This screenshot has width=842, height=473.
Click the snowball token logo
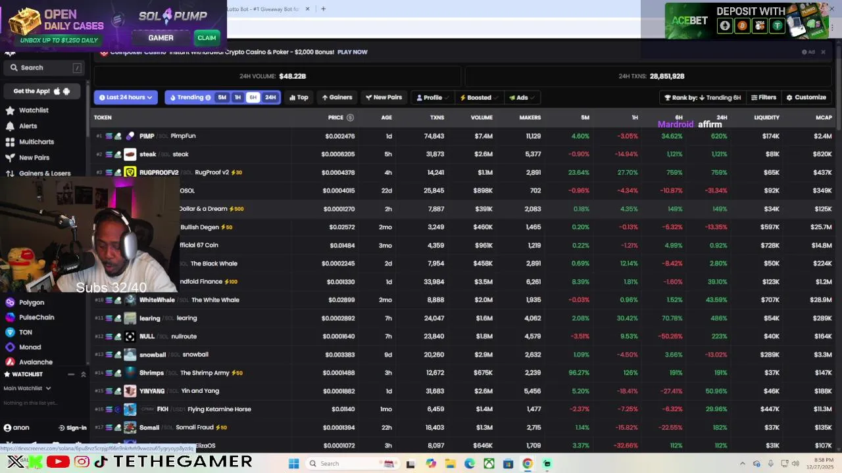(130, 355)
